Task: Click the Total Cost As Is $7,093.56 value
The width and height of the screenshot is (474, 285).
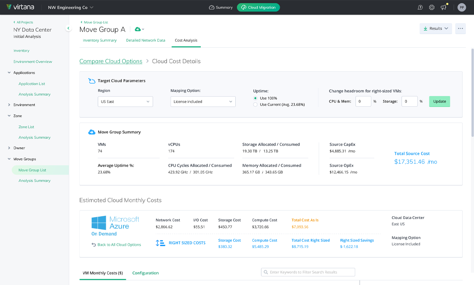Action: tap(300, 227)
